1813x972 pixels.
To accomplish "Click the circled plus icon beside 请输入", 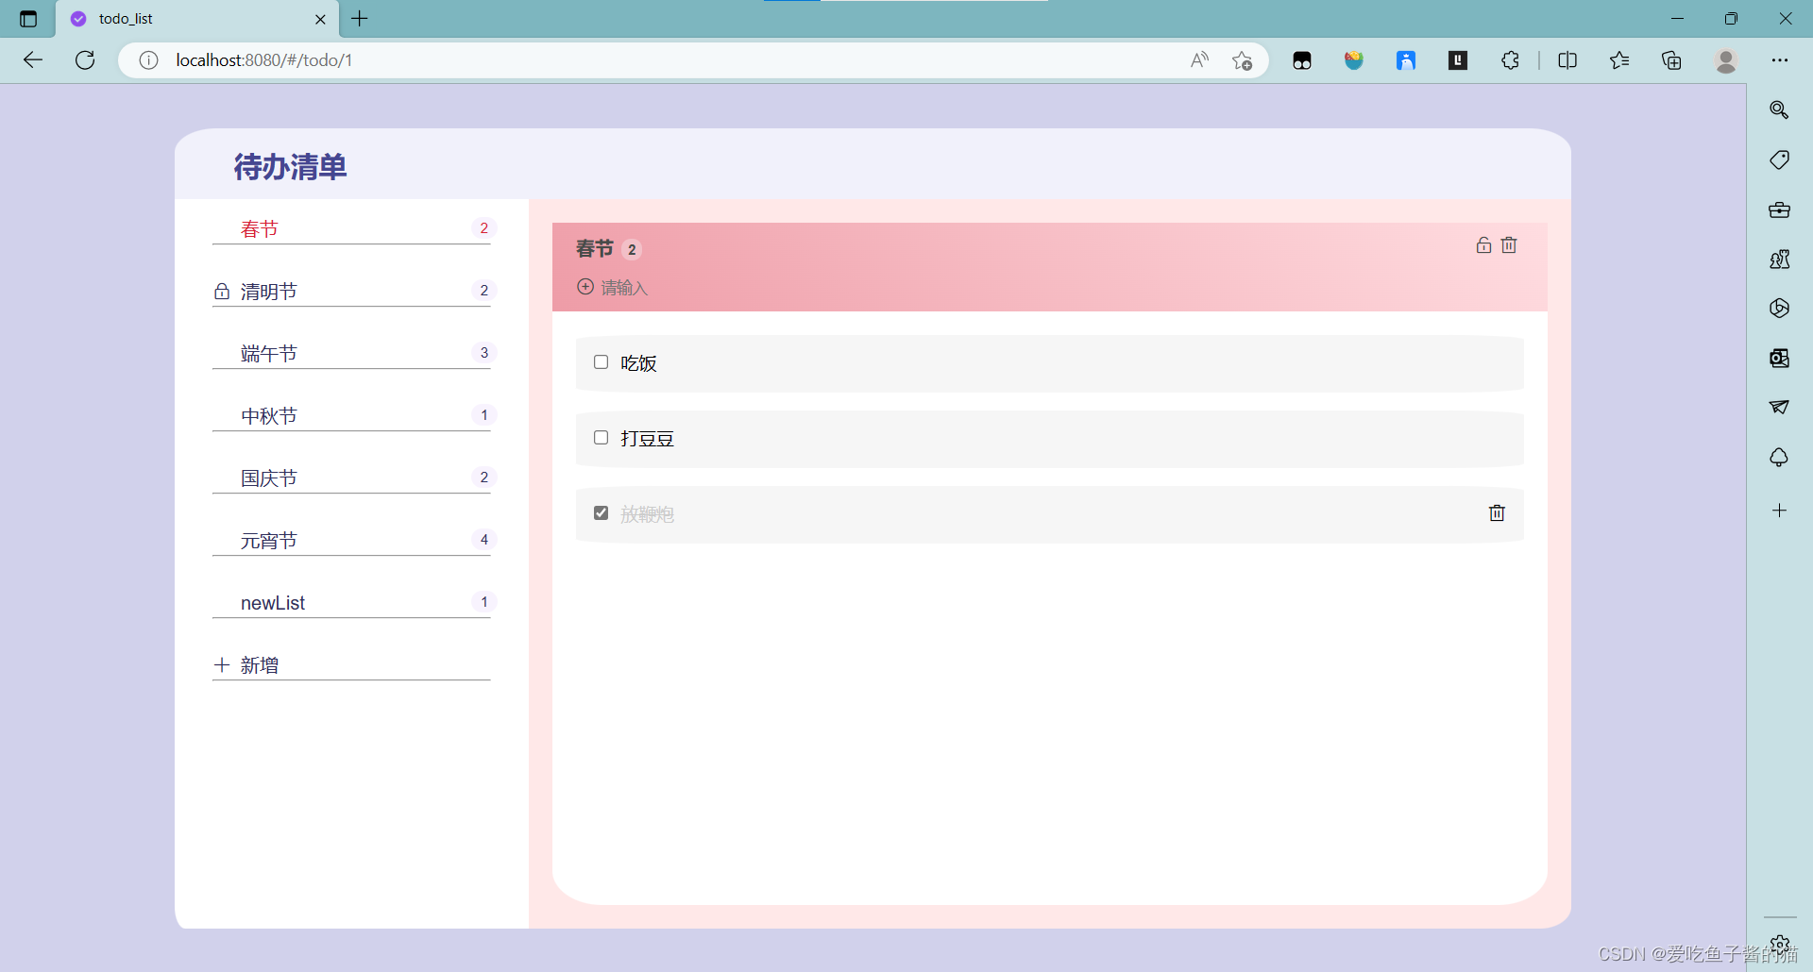I will pyautogui.click(x=585, y=287).
